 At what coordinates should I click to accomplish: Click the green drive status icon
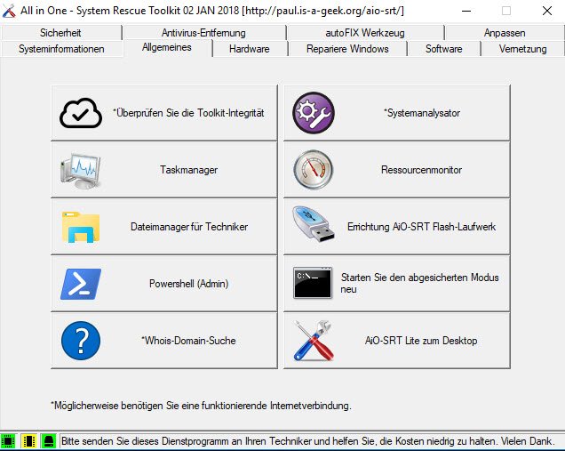(x=49, y=441)
